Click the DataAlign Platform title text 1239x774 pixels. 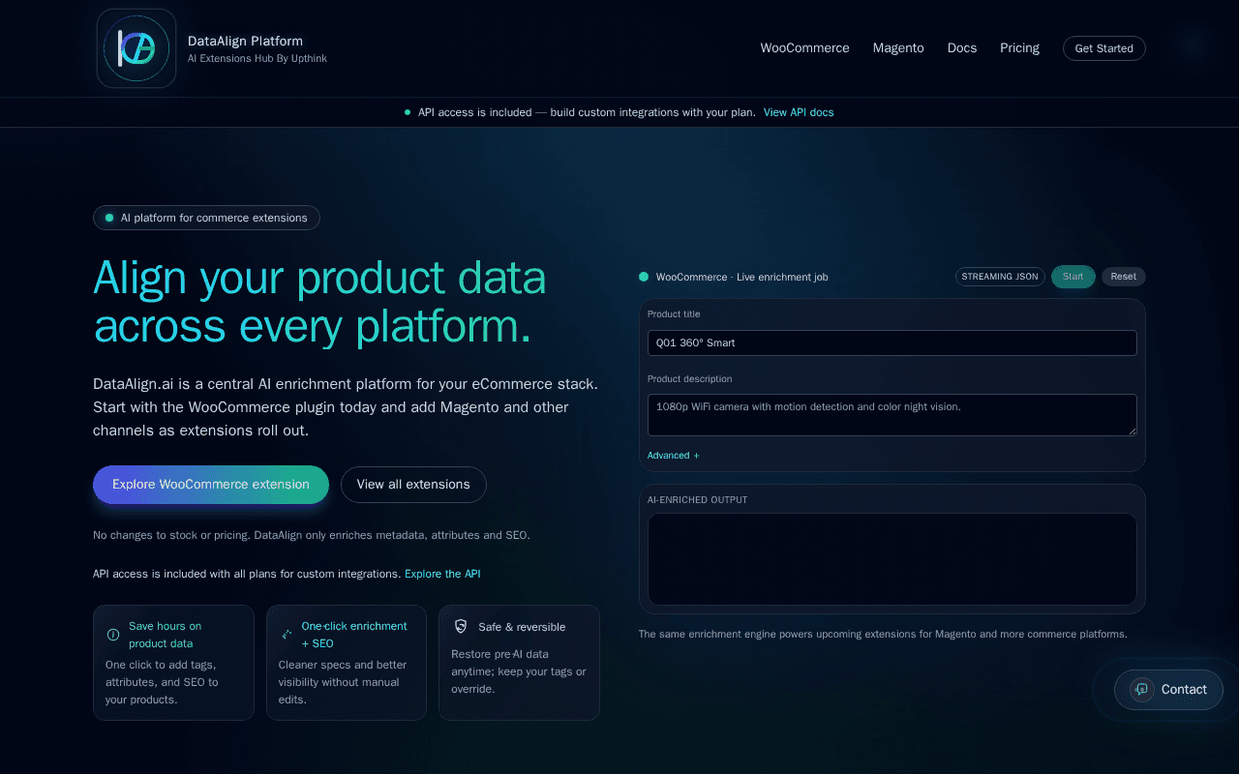point(245,41)
